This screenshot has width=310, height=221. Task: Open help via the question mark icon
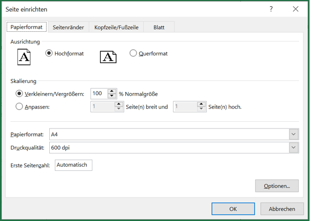click(271, 9)
